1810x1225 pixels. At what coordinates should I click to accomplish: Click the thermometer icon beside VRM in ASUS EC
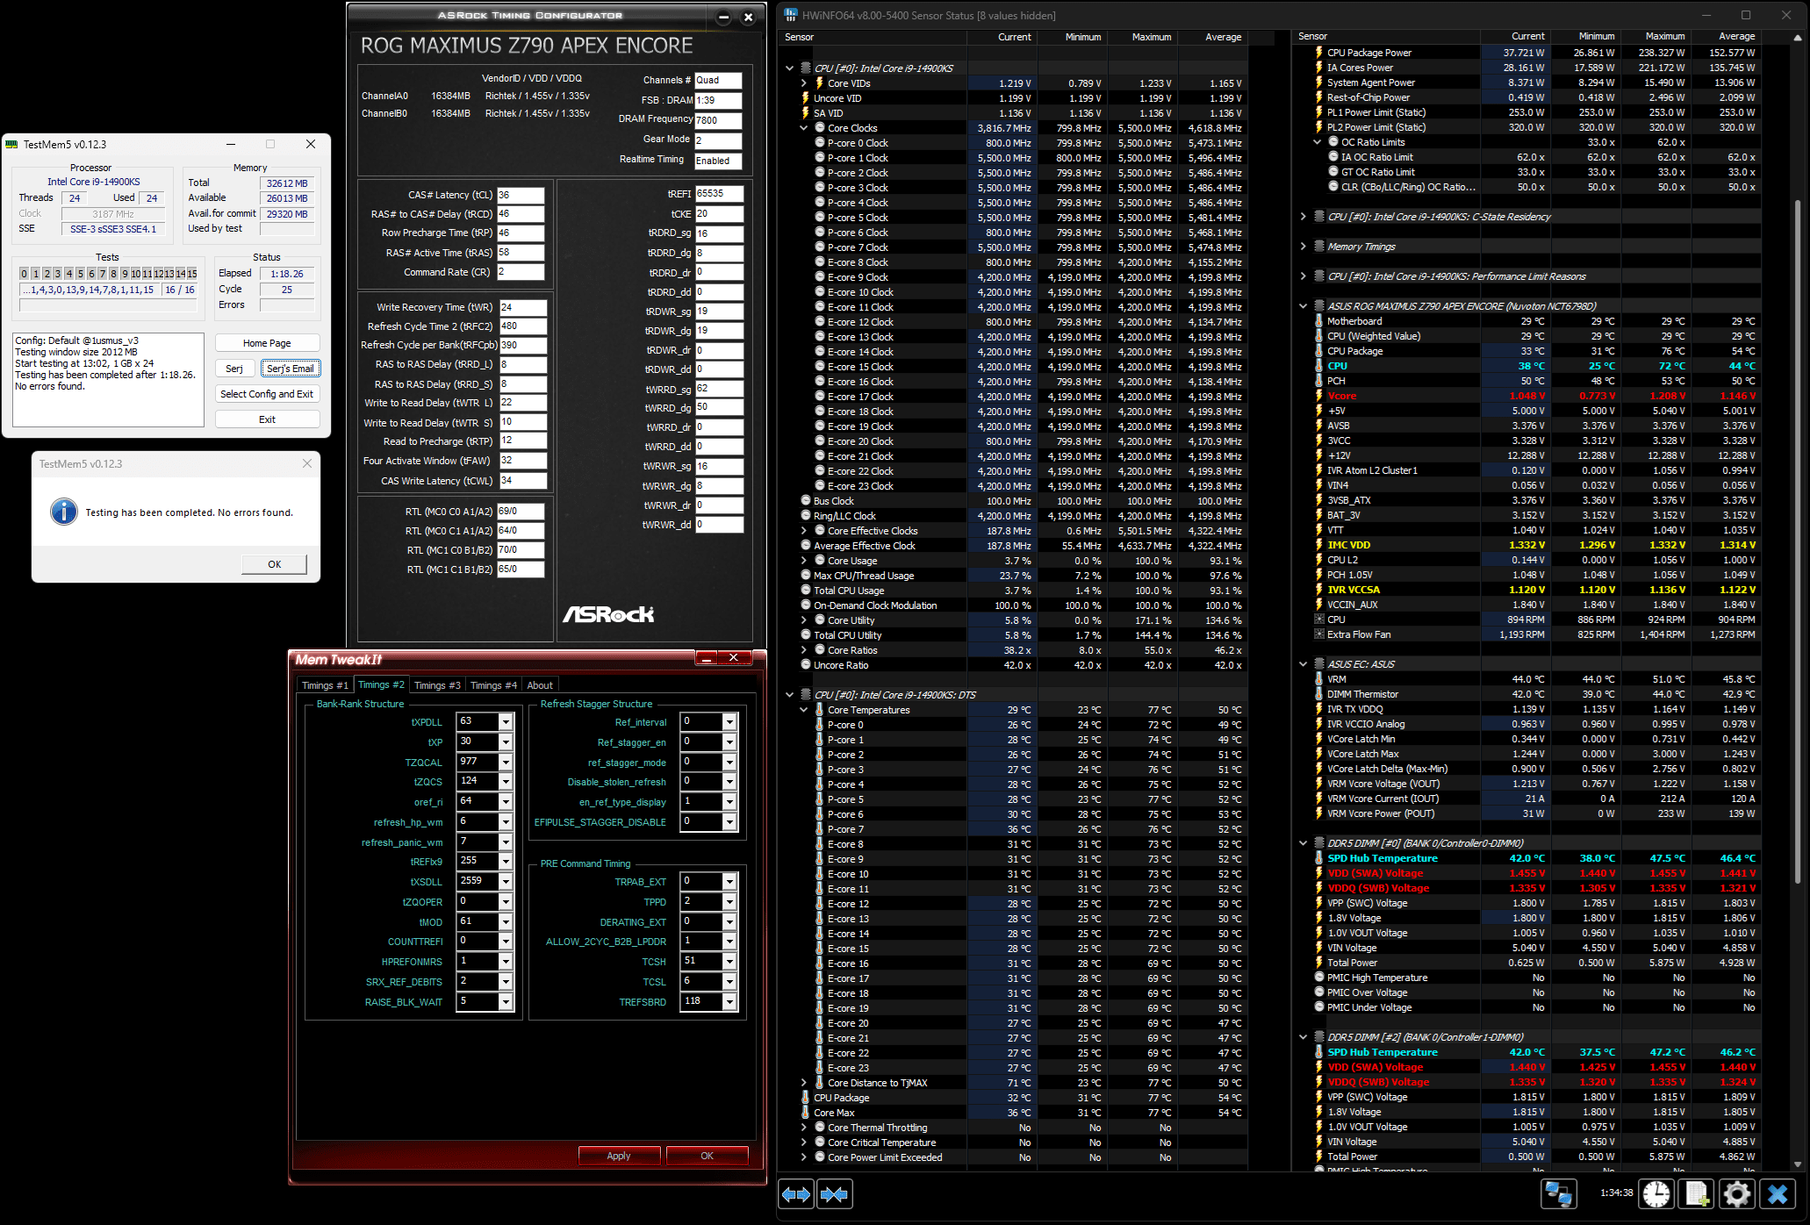[x=1318, y=679]
